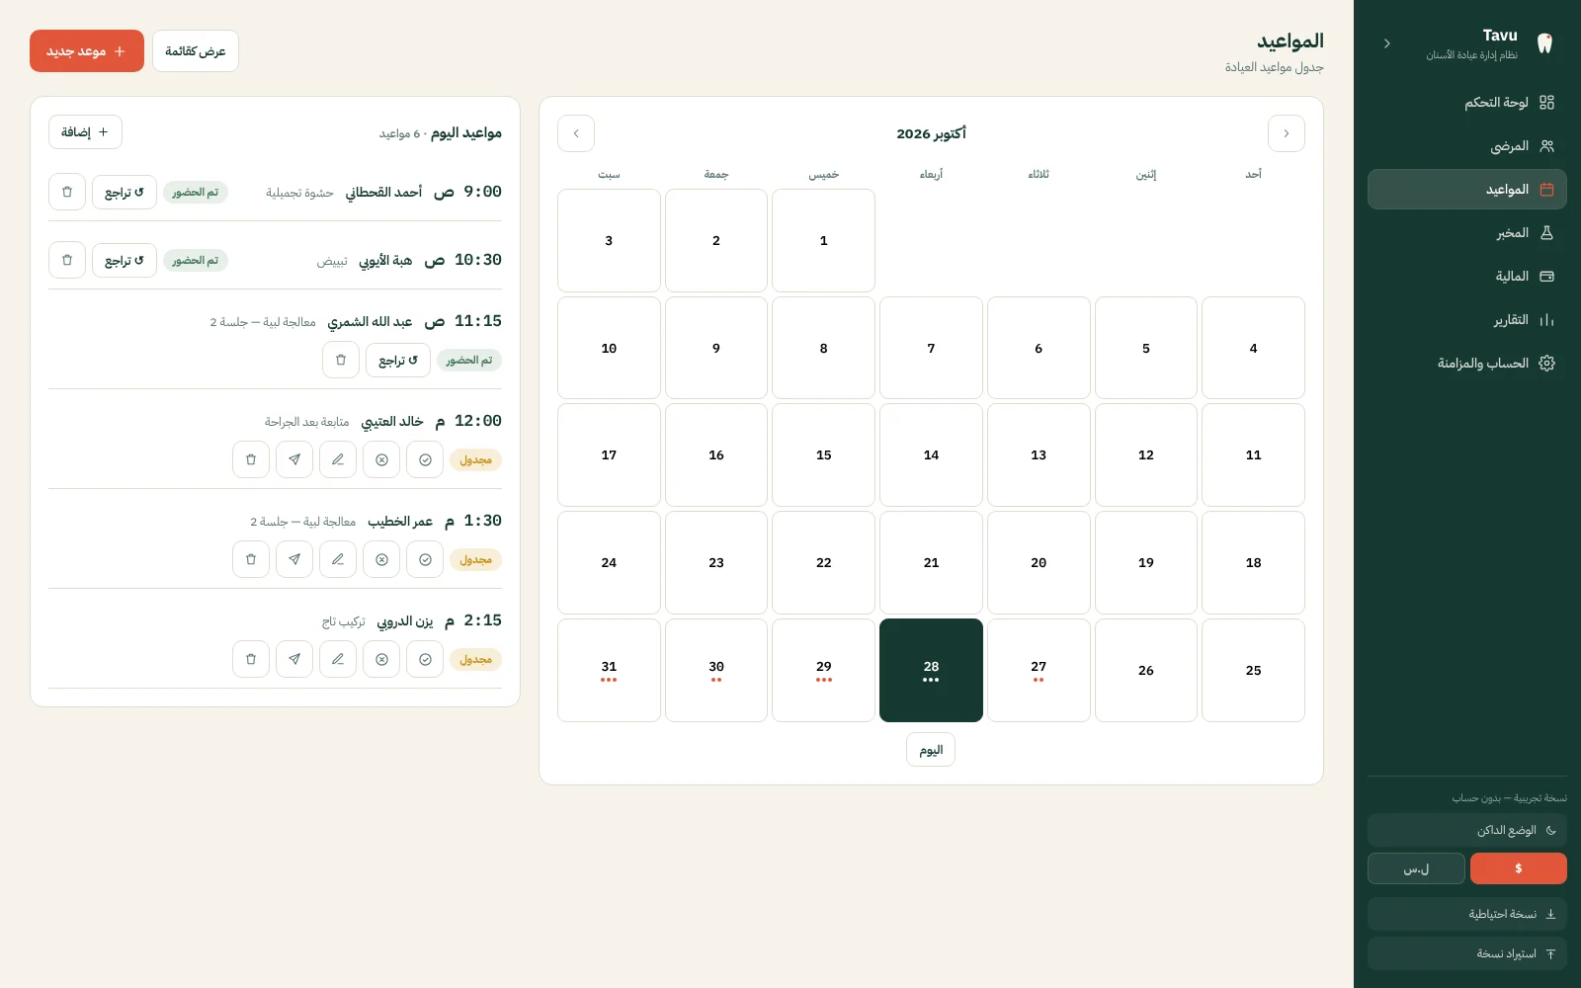1581x988 pixels.
Task: Mark 12:00 appointment as attended with check icon
Action: [x=425, y=459]
